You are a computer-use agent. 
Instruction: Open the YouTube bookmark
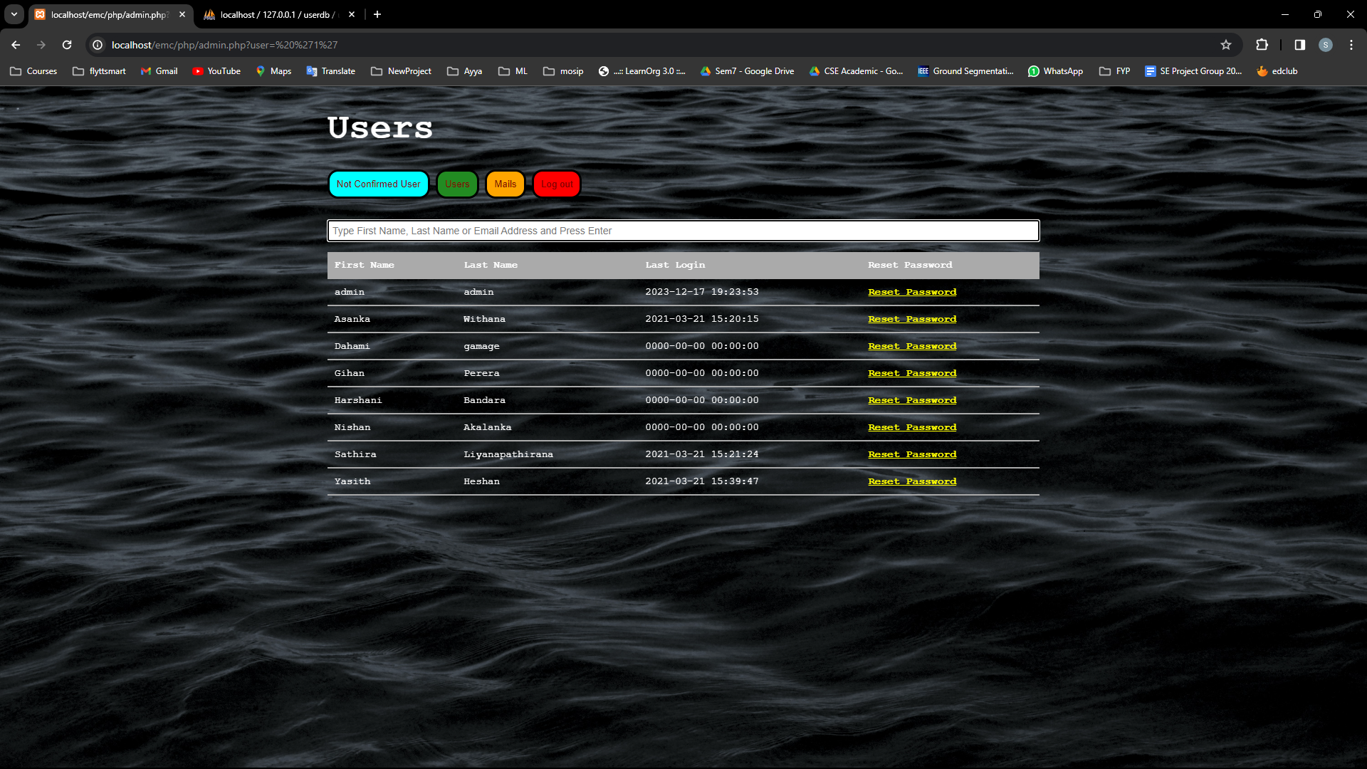[216, 71]
